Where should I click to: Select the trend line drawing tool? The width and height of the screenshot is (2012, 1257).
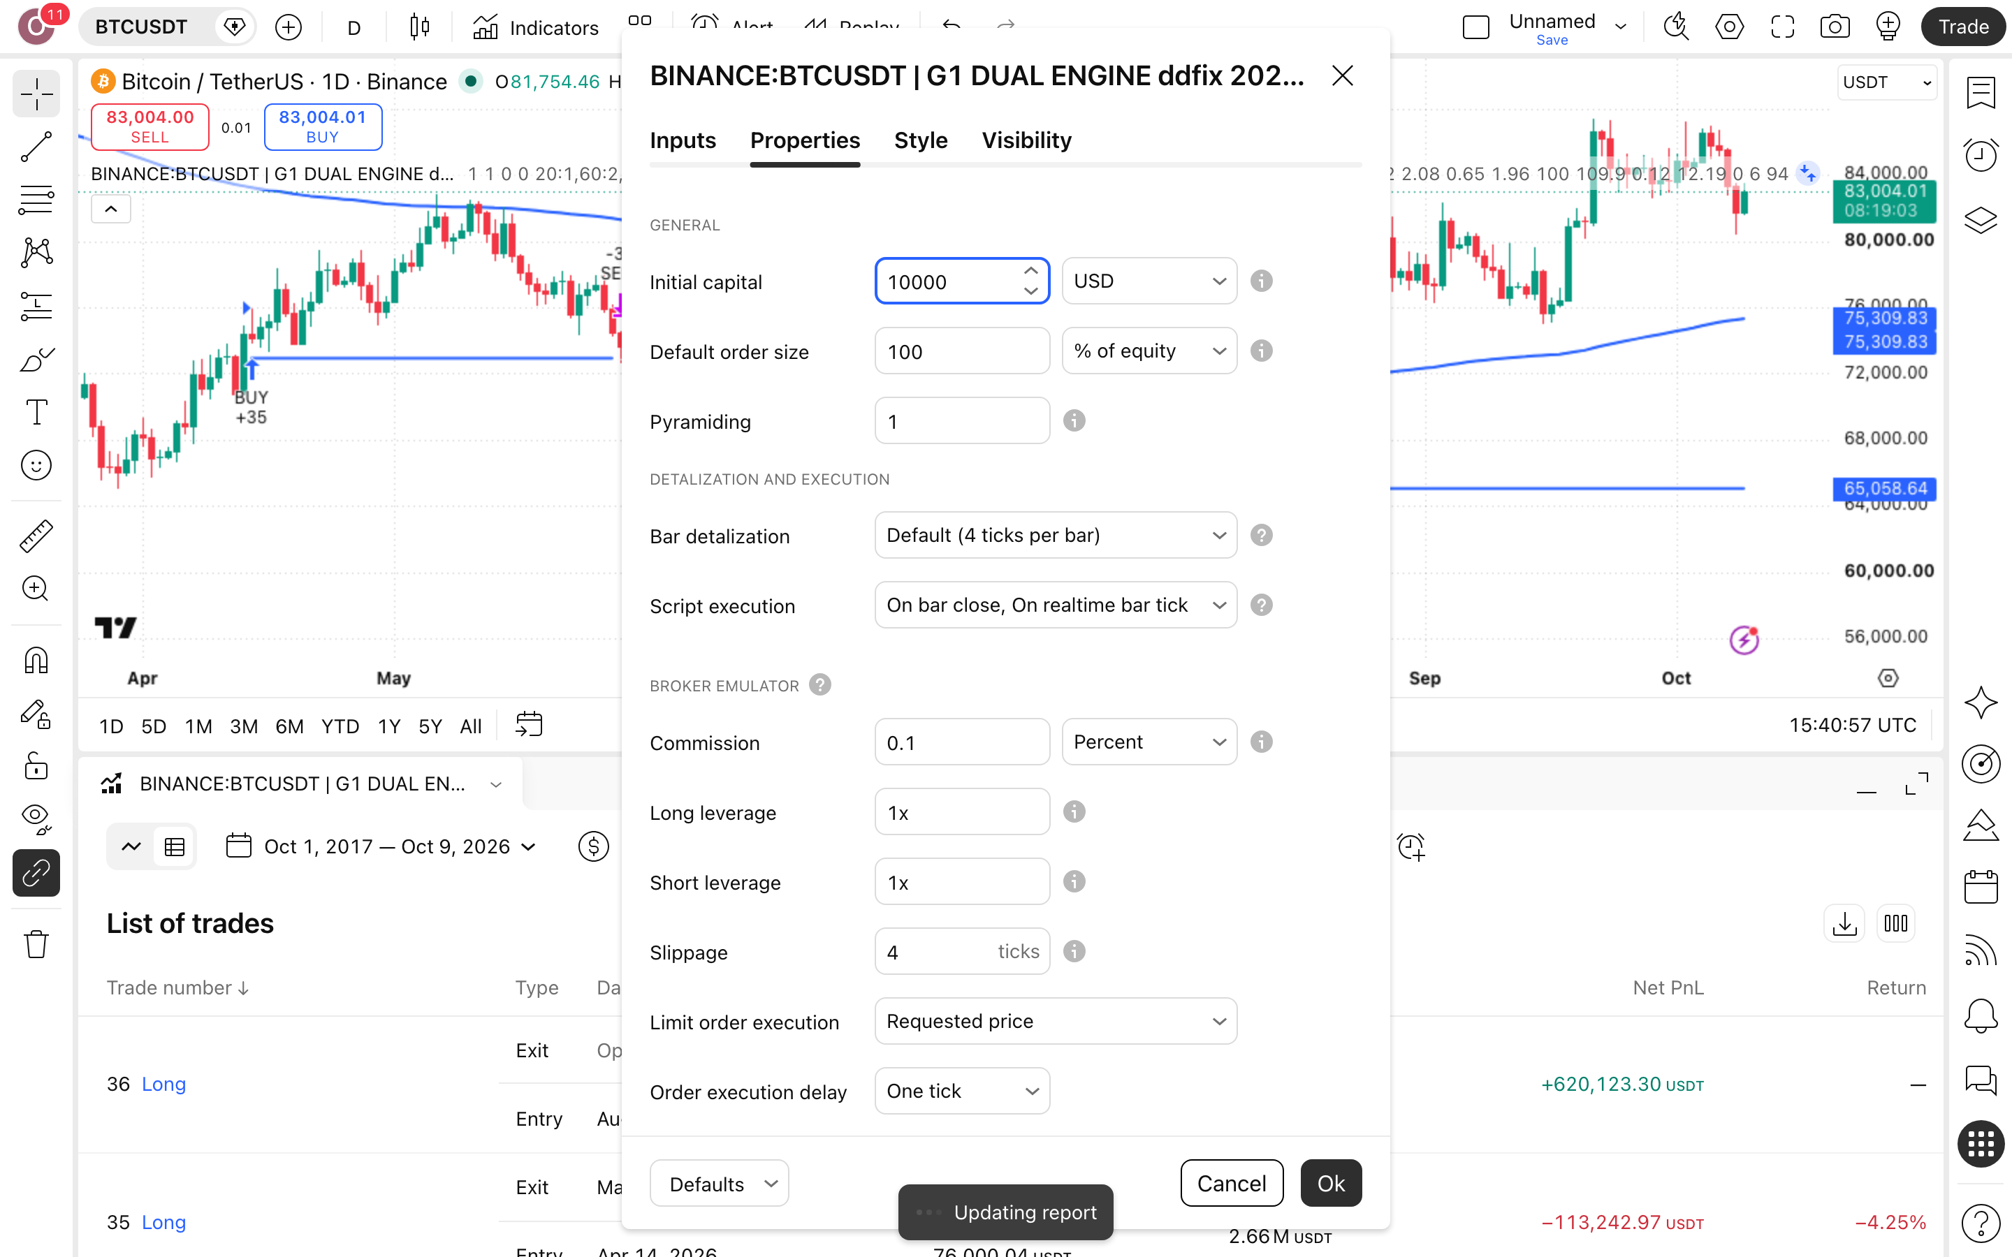[x=36, y=147]
